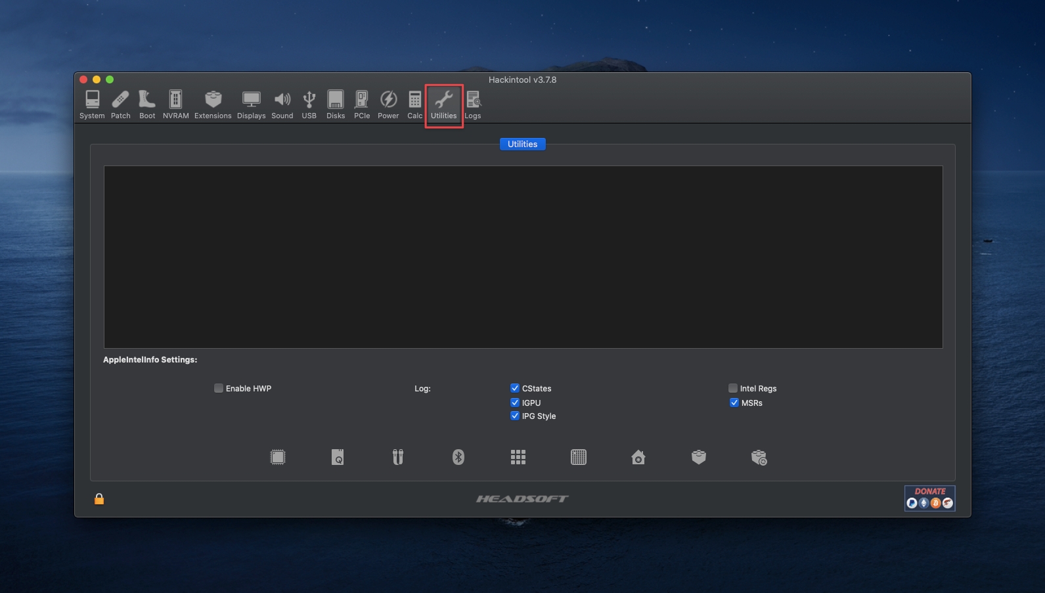
Task: Open the NVRAM section
Action: pos(175,104)
